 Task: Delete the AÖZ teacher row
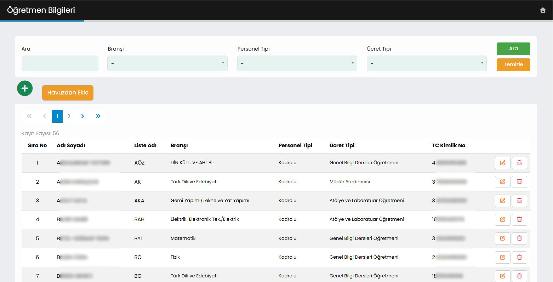pyautogui.click(x=519, y=163)
